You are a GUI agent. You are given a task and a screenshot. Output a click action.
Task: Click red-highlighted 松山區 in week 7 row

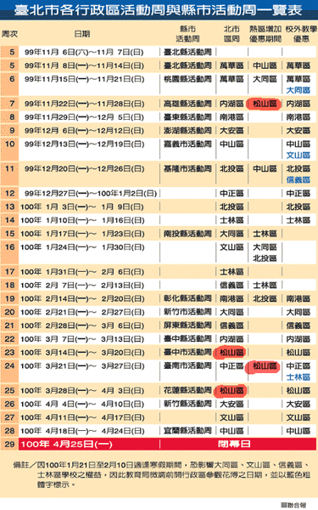tap(265, 104)
